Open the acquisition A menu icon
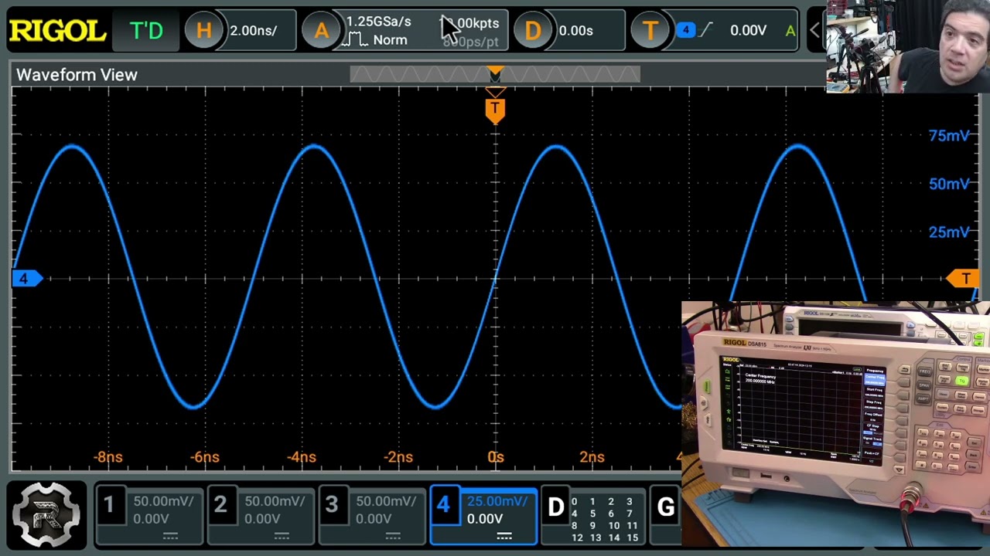 point(322,31)
